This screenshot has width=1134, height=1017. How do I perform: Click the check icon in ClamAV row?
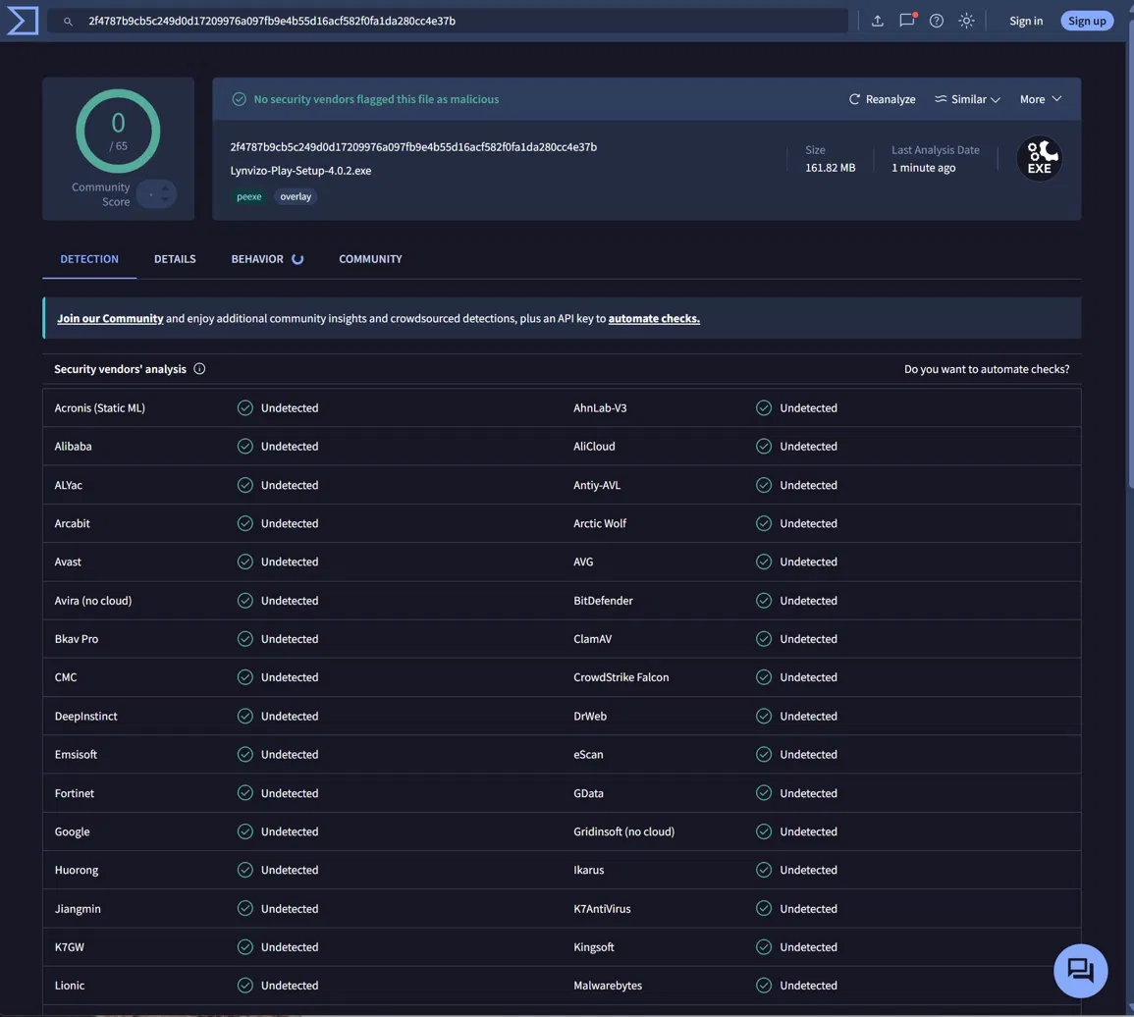point(764,639)
